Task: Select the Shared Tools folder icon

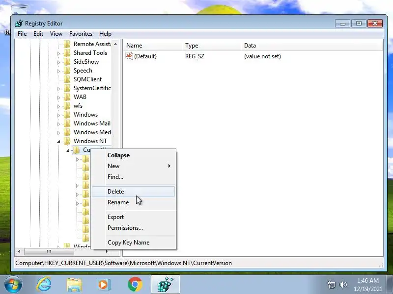Action: click(x=67, y=53)
